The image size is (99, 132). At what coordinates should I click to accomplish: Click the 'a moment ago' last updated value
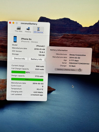(x=37, y=95)
